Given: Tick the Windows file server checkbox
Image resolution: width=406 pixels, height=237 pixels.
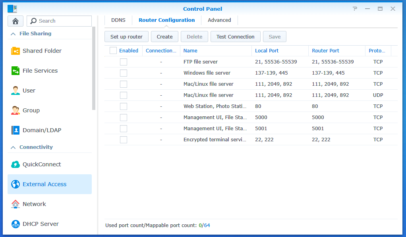Looking at the screenshot, I should tap(124, 73).
